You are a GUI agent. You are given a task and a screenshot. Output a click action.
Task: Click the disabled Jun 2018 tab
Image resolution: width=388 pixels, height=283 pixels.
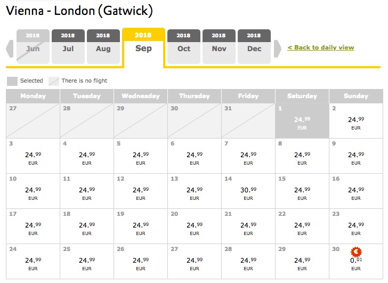(33, 46)
